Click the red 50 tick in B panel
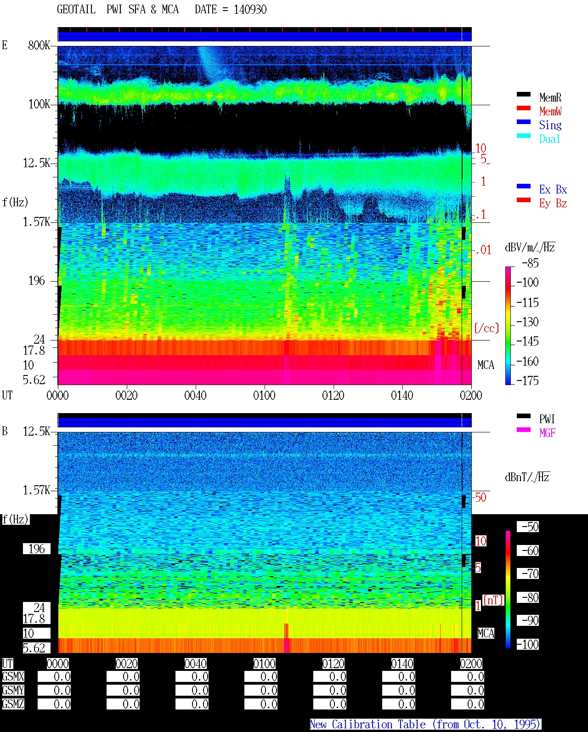Screen dimensions: 588x732 481,497
